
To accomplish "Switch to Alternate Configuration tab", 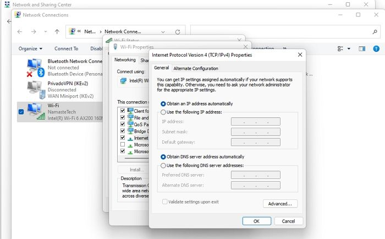I will click(x=196, y=68).
